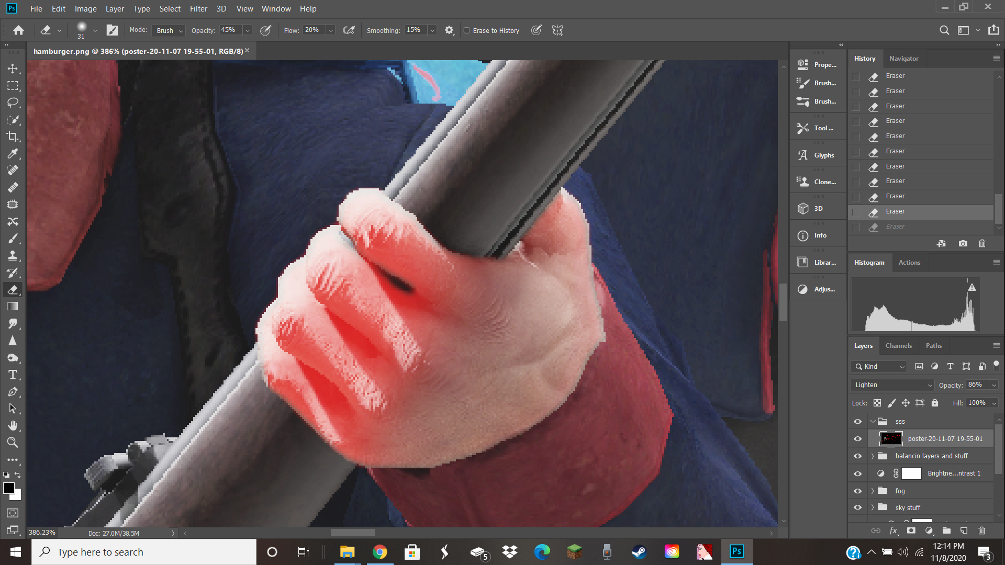1005x565 pixels.
Task: Select the Gradient tool
Action: (x=13, y=307)
